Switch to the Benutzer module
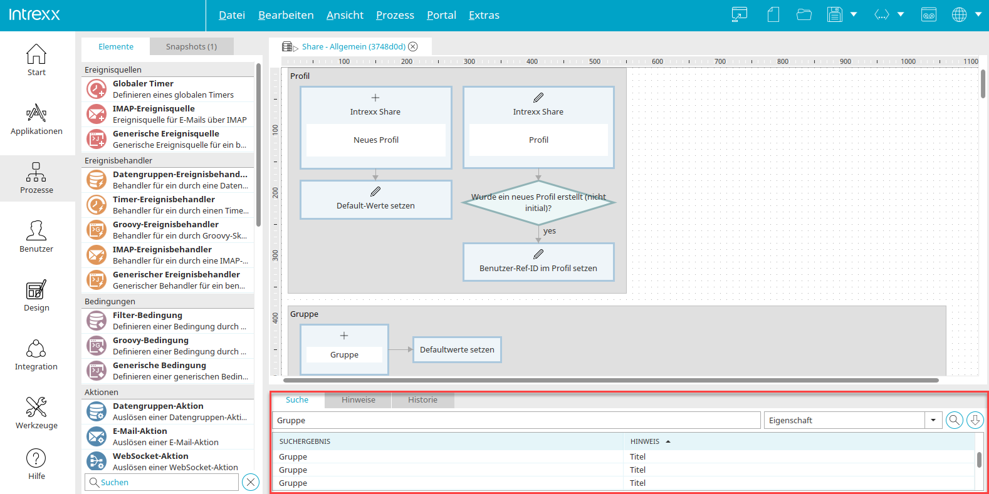Screen dimensions: 989x494 36,237
